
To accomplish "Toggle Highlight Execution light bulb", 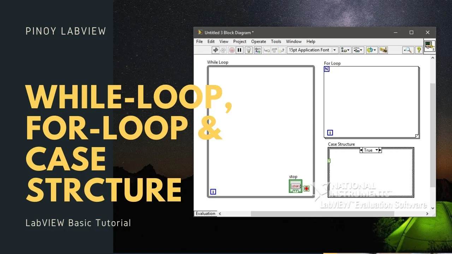I will pos(249,50).
